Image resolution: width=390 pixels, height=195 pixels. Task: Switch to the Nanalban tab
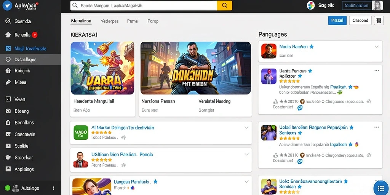click(x=81, y=21)
